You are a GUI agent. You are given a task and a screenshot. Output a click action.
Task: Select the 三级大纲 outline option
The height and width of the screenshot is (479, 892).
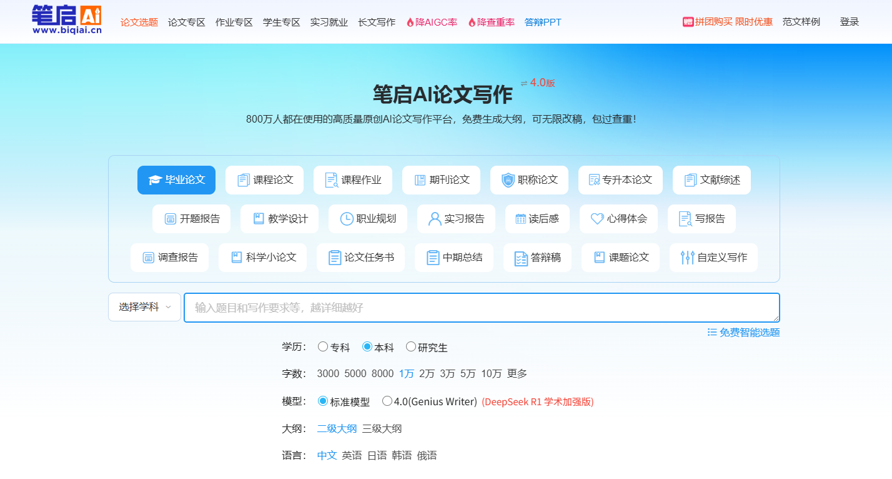coord(382,429)
